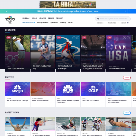Open the Medals menu item
136x136 pixels.
click(34, 18)
